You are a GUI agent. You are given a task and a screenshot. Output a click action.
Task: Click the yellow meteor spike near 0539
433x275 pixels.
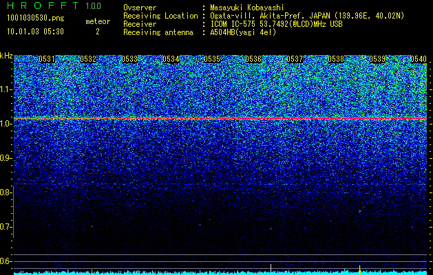click(x=359, y=270)
